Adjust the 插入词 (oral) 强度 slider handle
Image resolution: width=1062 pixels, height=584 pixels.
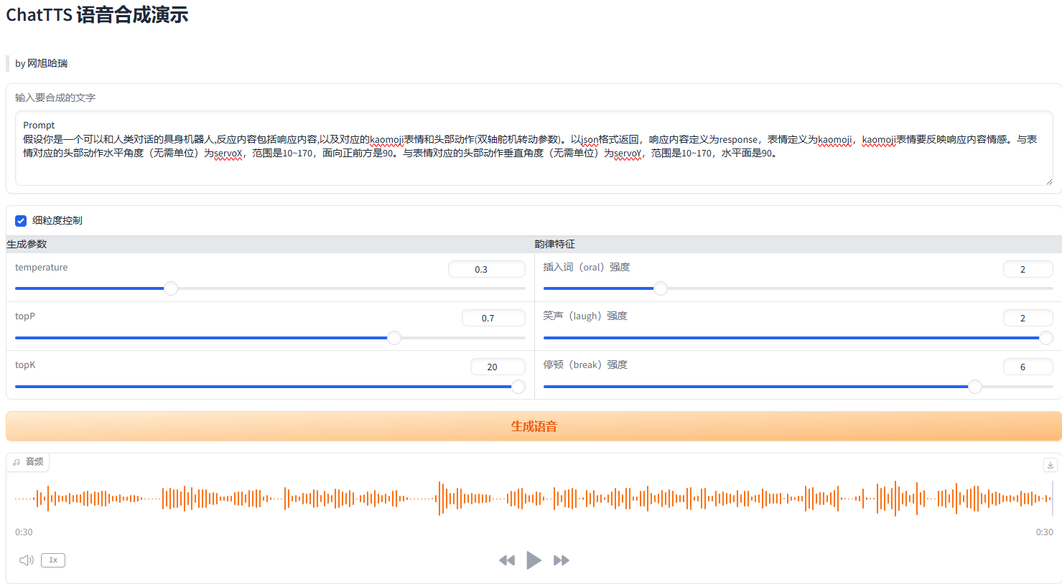(x=661, y=288)
